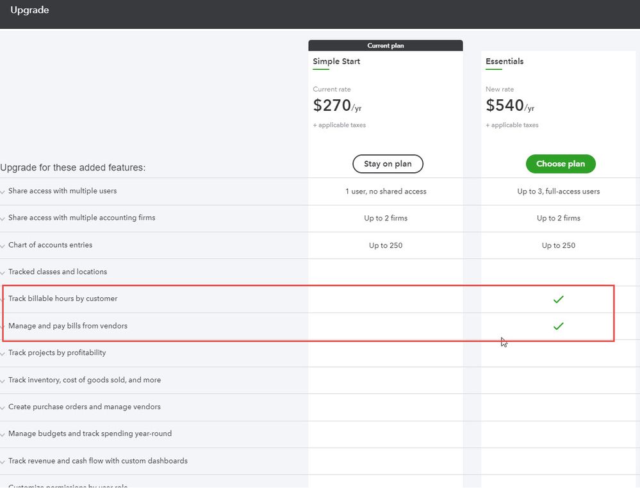Click the Choose plan button for Essentials
This screenshot has width=640, height=488.
pyautogui.click(x=560, y=164)
